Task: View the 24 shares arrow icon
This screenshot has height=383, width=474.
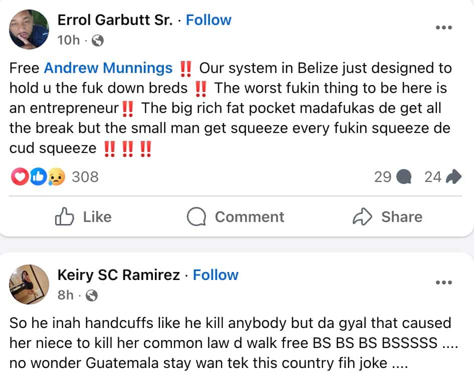Action: point(453,176)
